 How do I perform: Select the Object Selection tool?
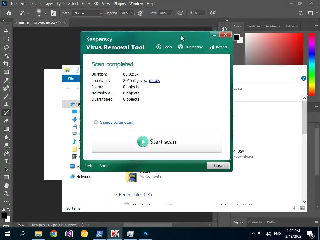click(x=6, y=56)
